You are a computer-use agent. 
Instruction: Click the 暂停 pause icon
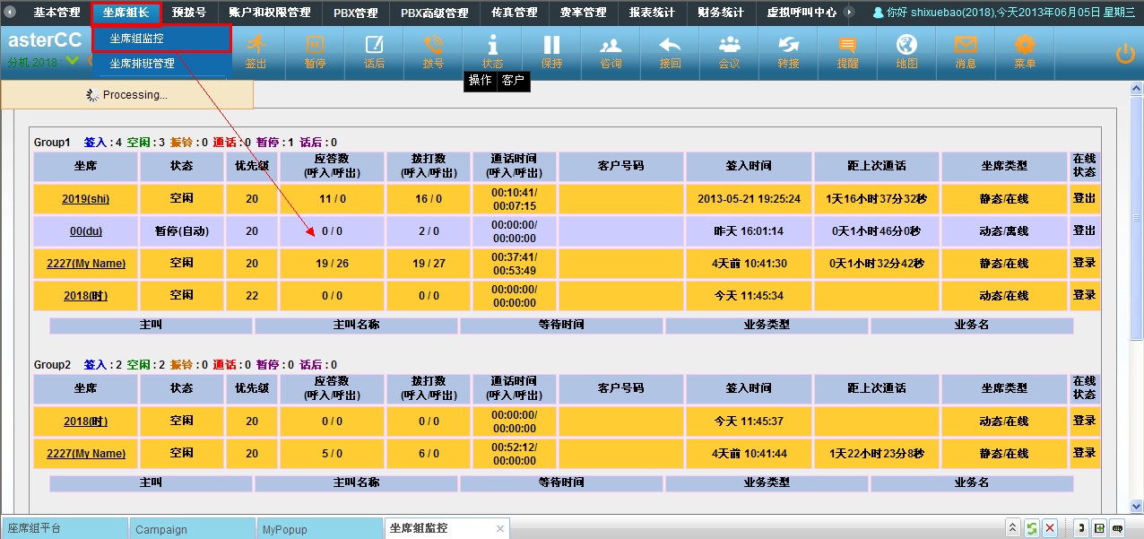tap(315, 51)
